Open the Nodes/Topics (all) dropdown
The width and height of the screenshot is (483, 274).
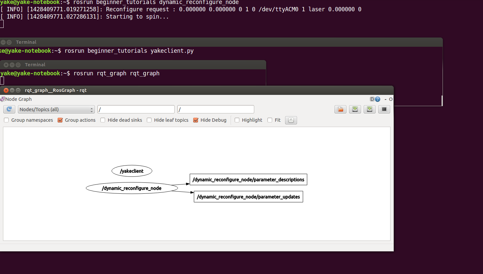click(56, 109)
